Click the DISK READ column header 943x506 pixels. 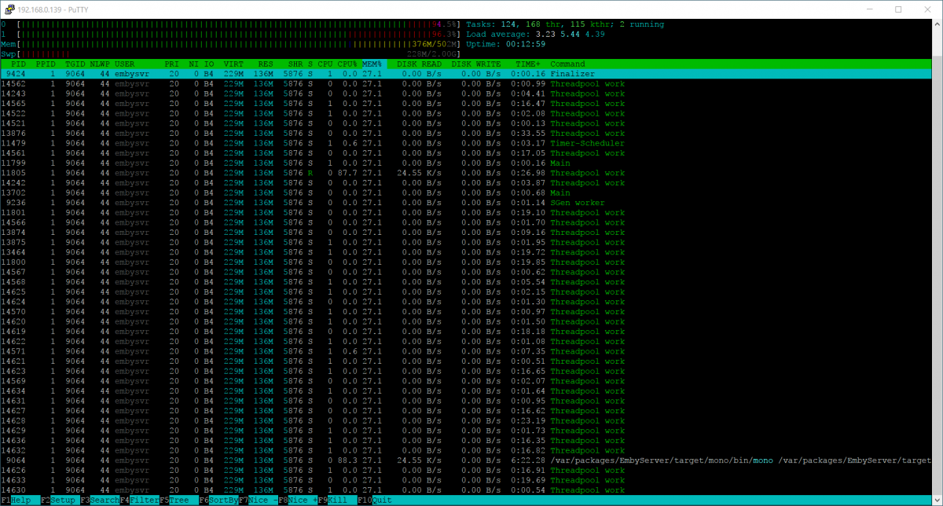(x=419, y=64)
